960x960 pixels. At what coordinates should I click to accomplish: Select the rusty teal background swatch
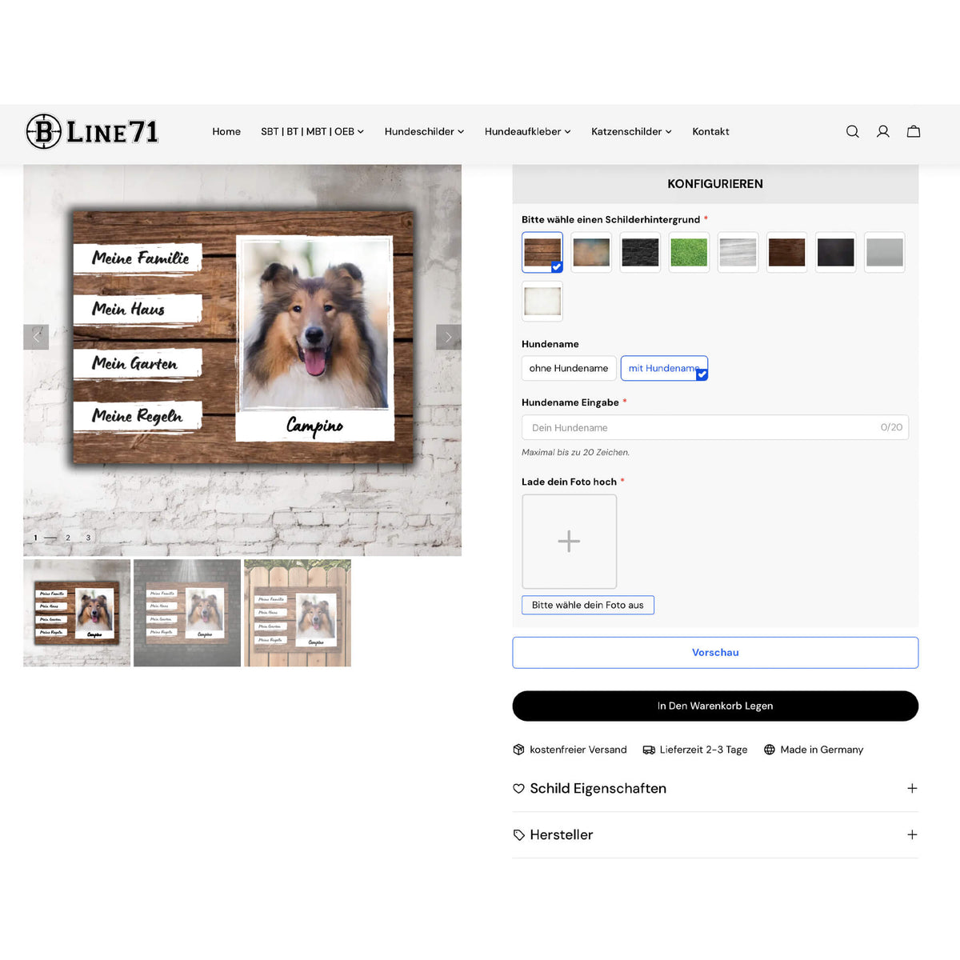[591, 253]
